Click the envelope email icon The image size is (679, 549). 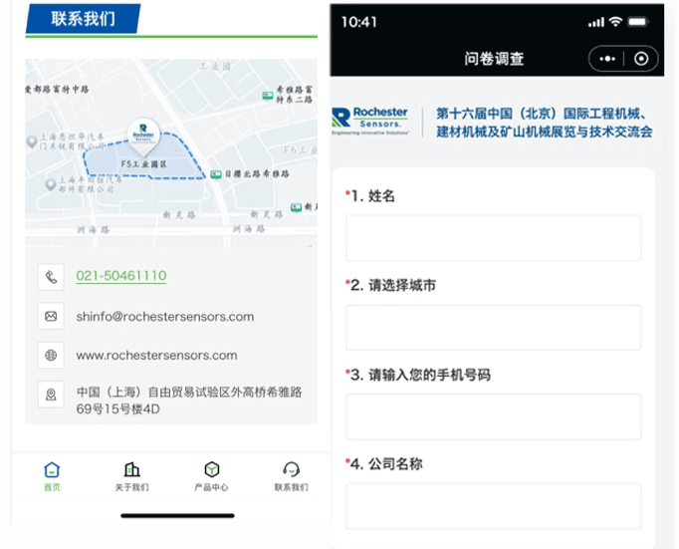(51, 316)
